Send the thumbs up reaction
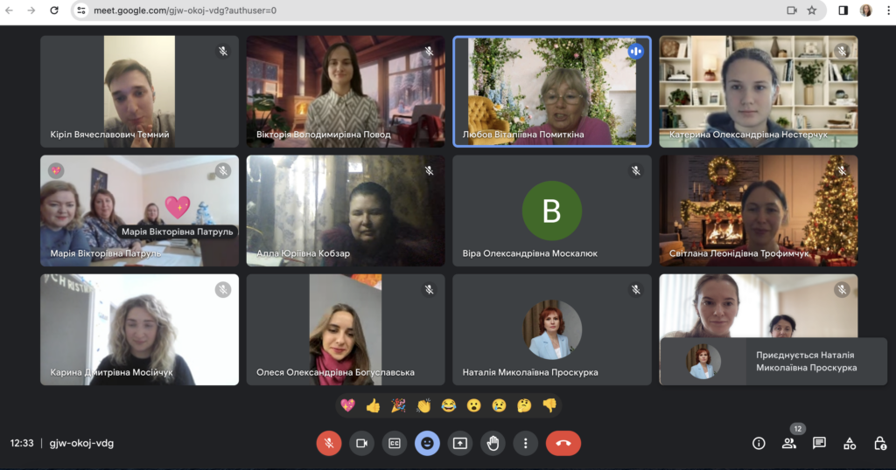Viewport: 896px width, 470px height. (374, 405)
